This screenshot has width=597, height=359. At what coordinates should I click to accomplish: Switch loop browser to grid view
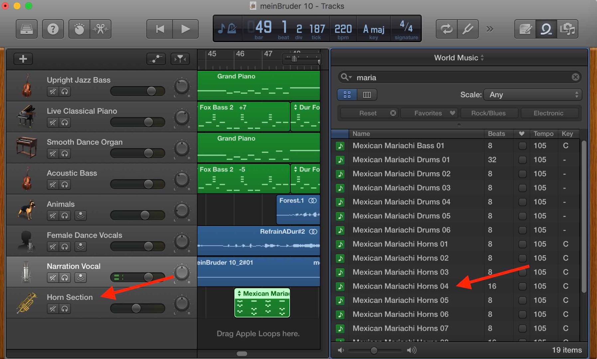[347, 94]
